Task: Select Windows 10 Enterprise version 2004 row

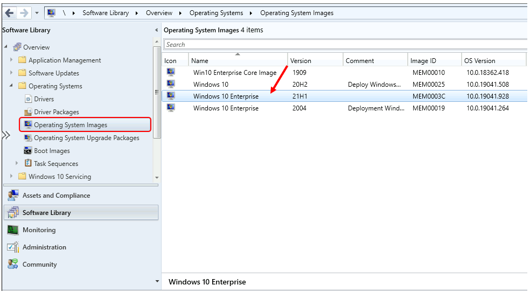Action: pos(344,108)
